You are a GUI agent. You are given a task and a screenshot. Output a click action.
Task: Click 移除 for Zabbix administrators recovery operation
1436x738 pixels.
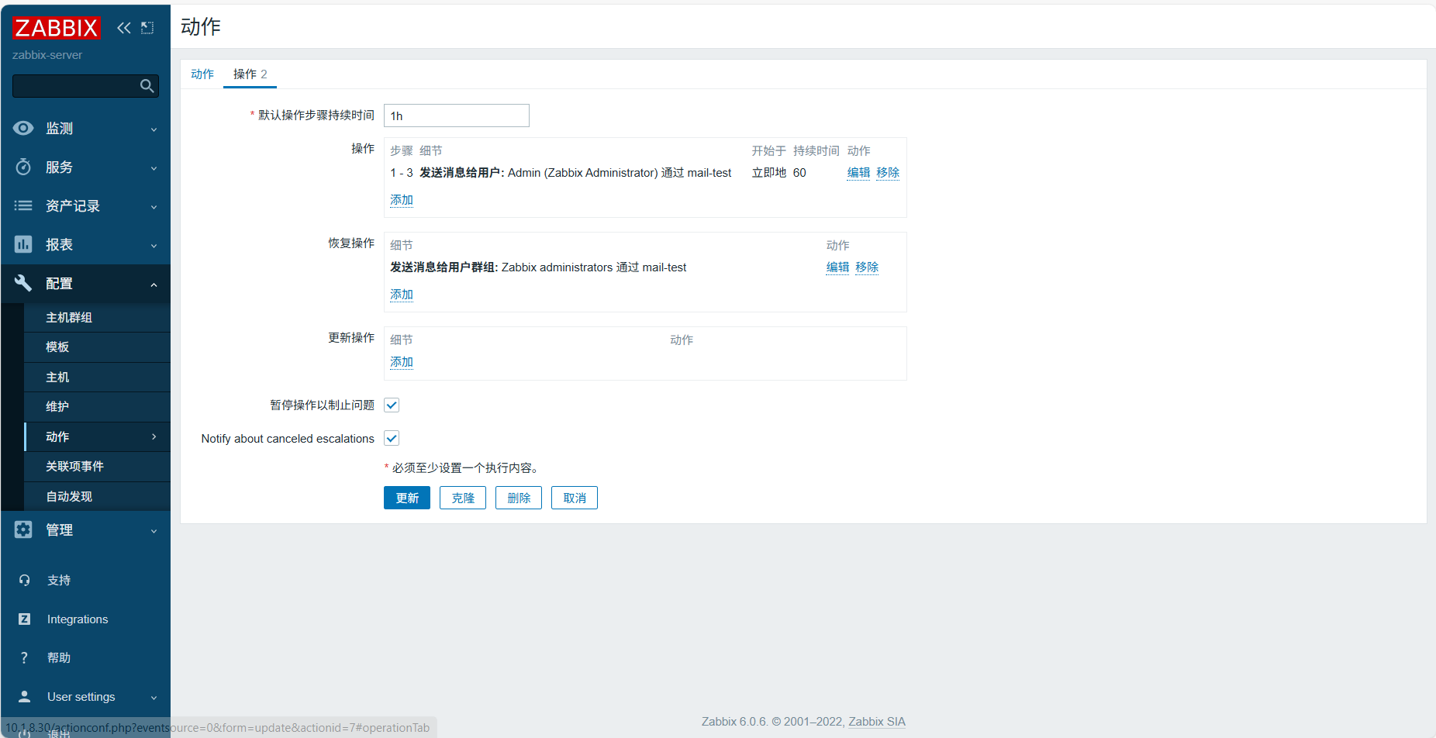tap(867, 267)
